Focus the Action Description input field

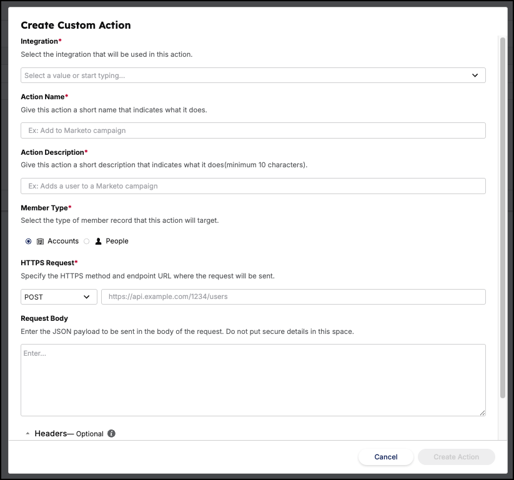coord(253,185)
